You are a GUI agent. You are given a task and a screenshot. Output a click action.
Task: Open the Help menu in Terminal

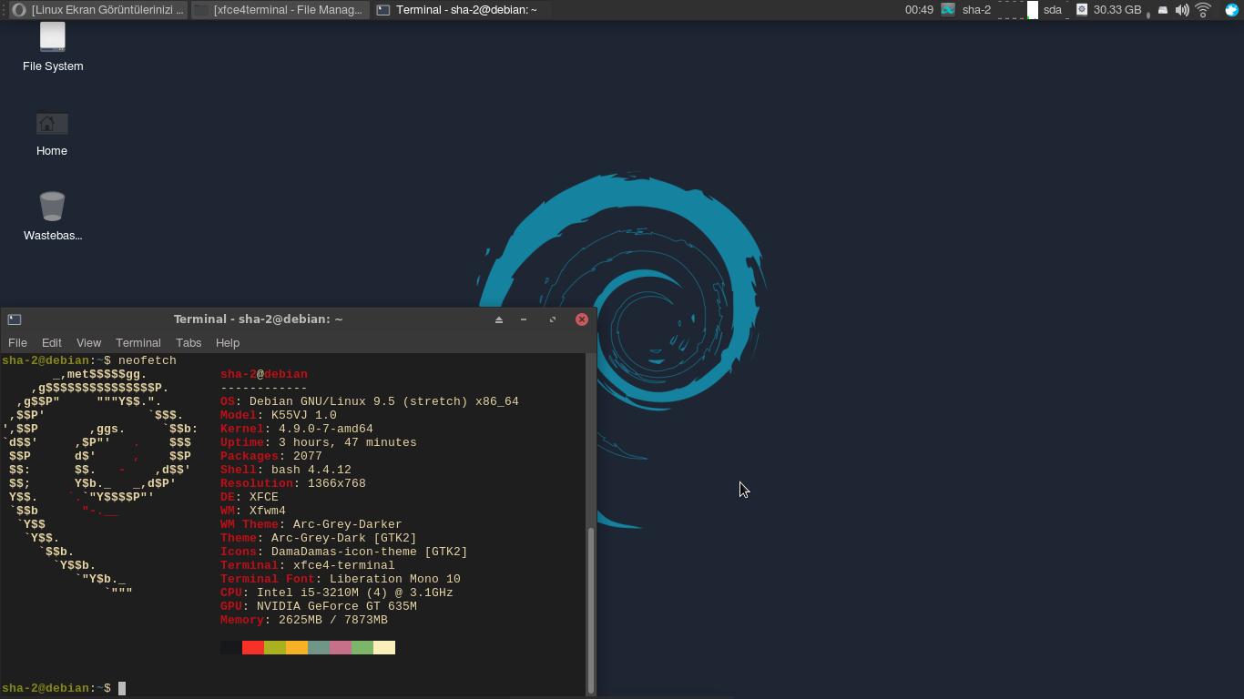228,343
